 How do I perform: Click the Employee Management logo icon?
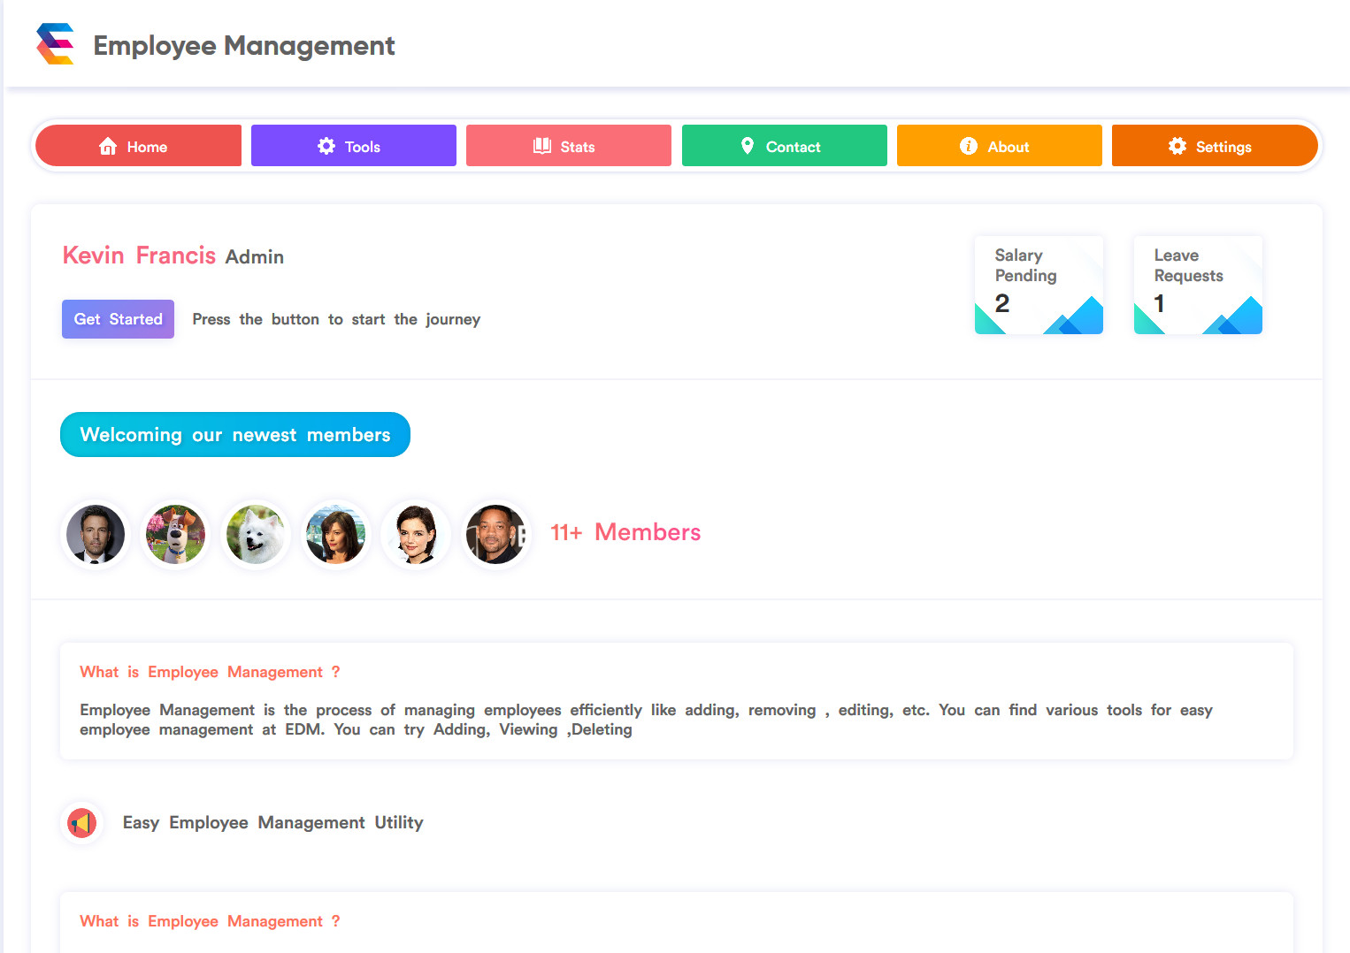[55, 44]
